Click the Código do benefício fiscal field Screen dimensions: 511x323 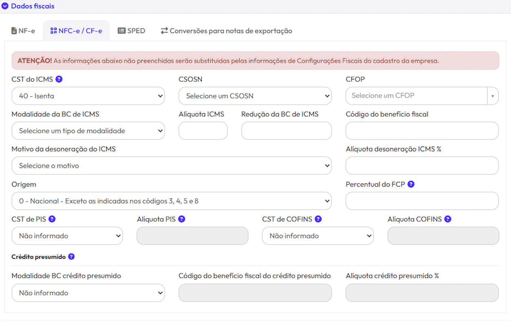pos(422,131)
